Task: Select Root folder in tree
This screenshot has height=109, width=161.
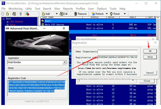Action: click(x=8, y=19)
